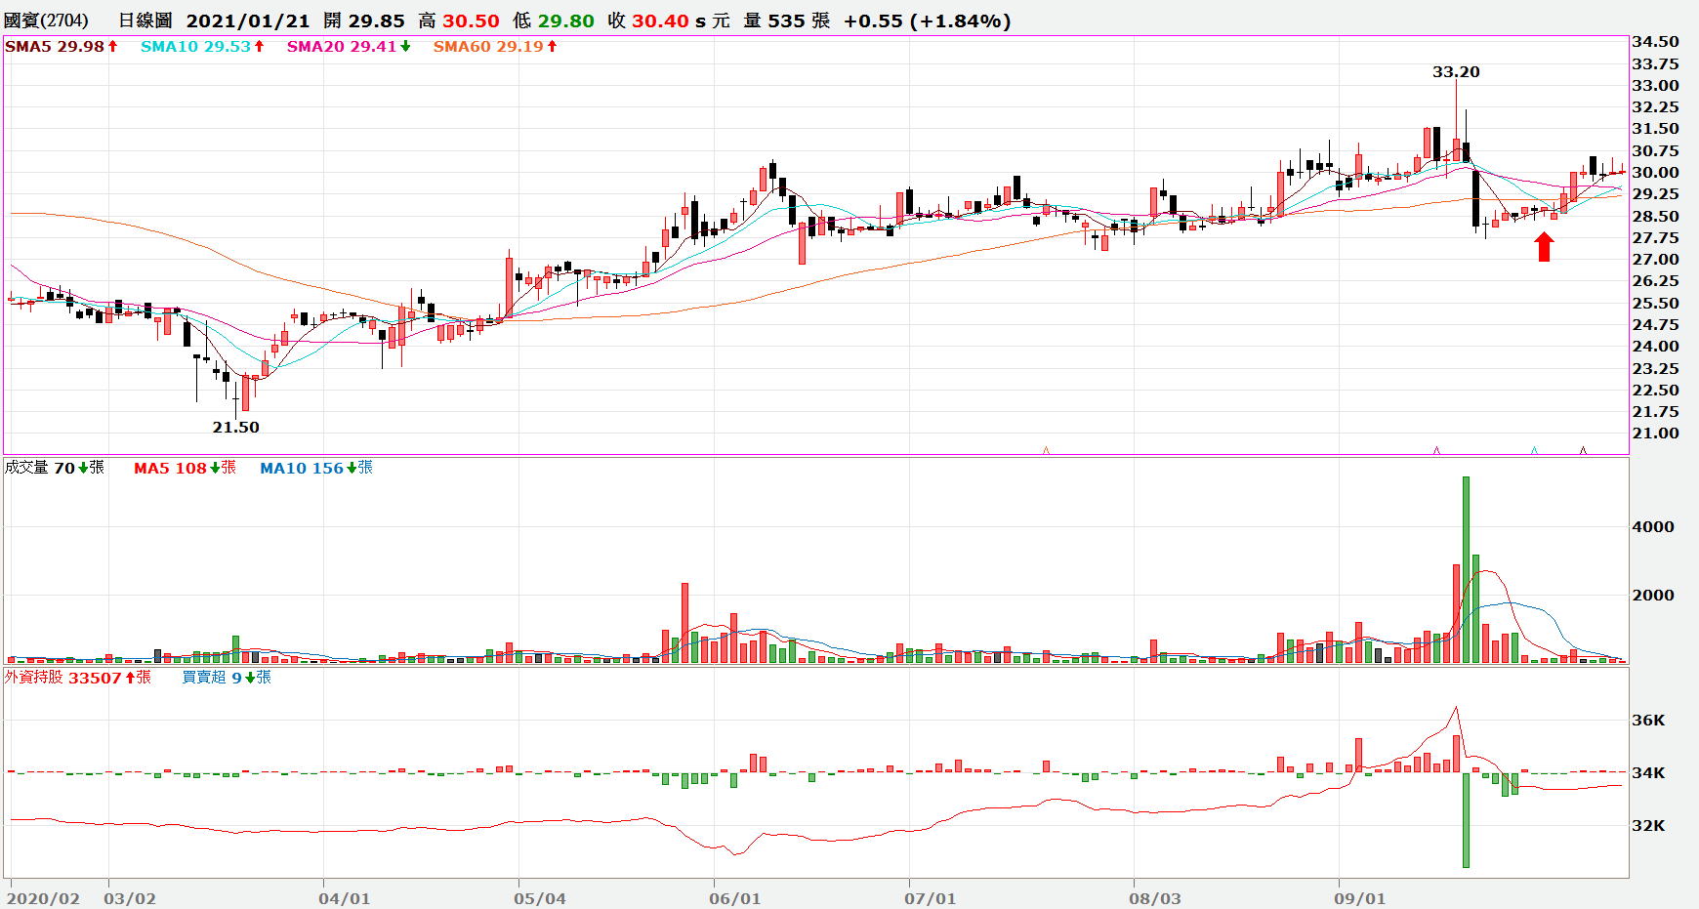Viewport: 1699px width, 909px height.
Task: Click the tallest green volume bar
Action: (1466, 569)
